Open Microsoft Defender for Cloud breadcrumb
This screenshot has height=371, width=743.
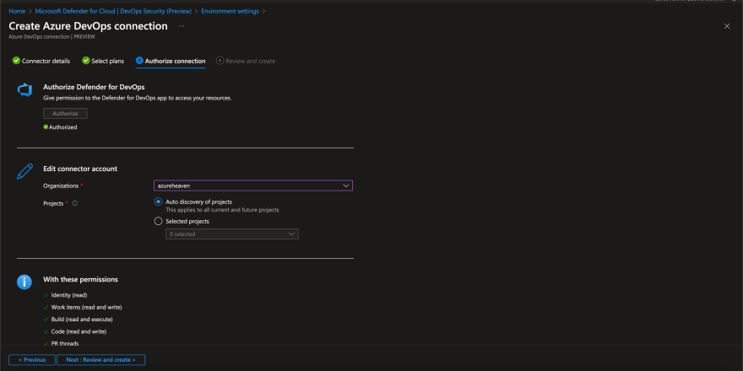113,11
